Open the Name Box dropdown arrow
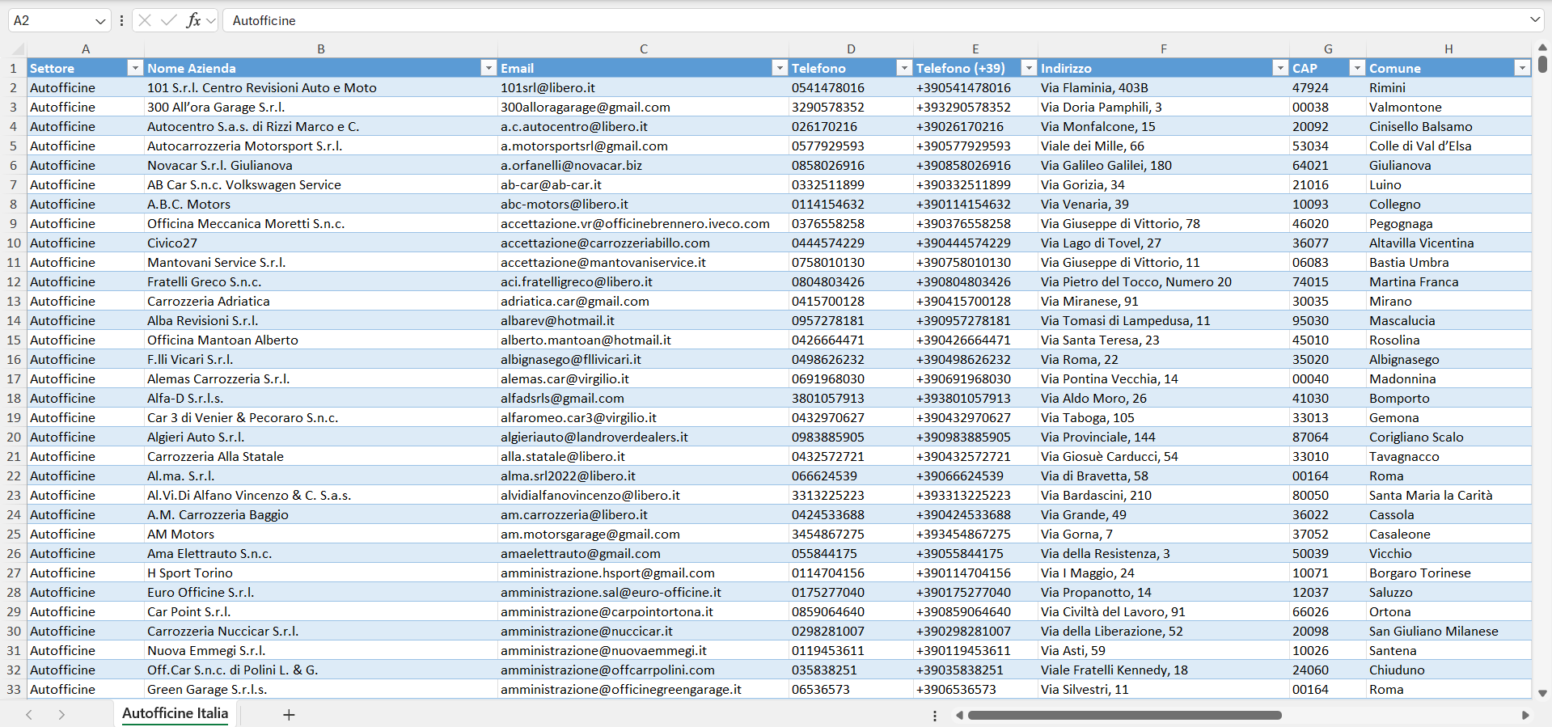Screen dimensions: 1552x727 point(100,21)
